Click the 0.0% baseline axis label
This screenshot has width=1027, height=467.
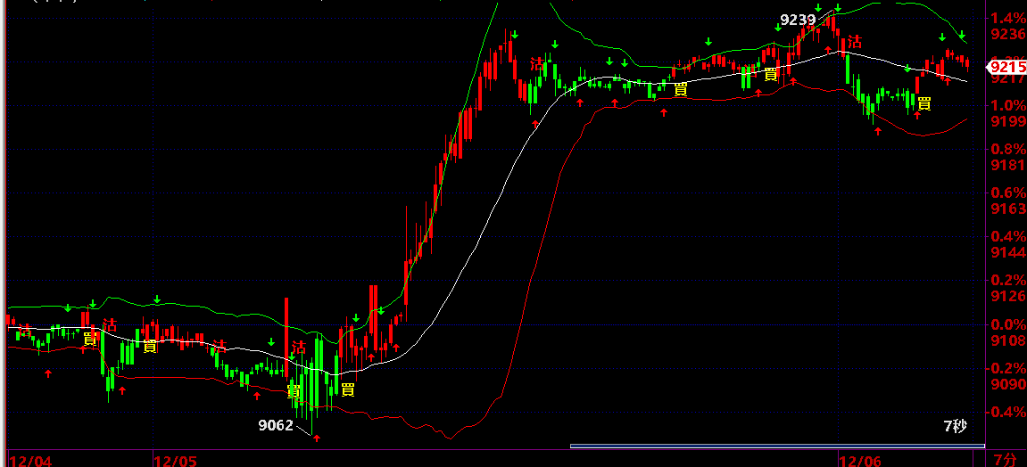tap(1008, 324)
